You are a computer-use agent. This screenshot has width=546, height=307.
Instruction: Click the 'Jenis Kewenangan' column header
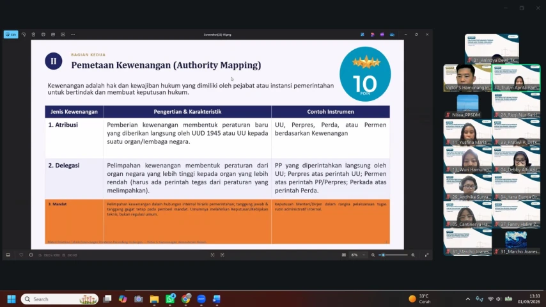coord(74,111)
